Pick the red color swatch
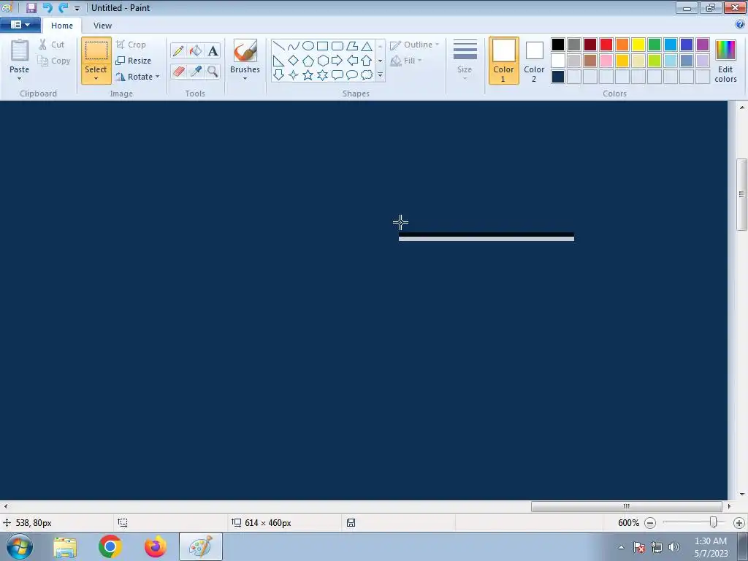748x561 pixels. [x=606, y=45]
